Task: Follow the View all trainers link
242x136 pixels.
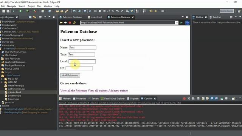Action: [x=98, y=91]
